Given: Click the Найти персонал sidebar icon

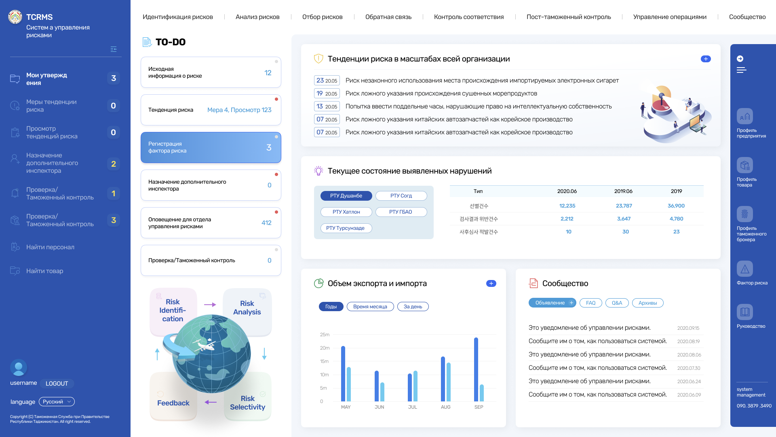Looking at the screenshot, I should (15, 247).
